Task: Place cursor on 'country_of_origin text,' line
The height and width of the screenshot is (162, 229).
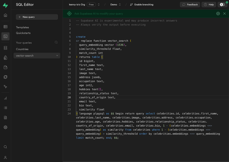Action: (x=97, y=97)
